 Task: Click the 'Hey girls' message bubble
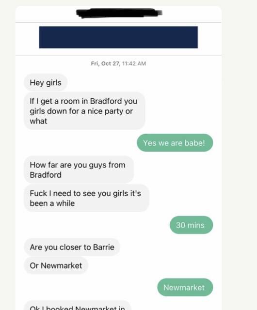pyautogui.click(x=46, y=83)
